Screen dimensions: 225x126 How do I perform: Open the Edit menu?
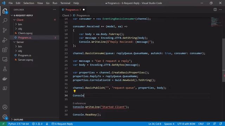click(18, 3)
